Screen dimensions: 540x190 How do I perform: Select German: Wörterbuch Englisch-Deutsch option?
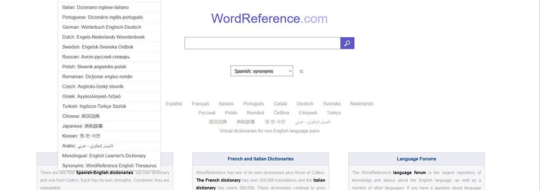109,27
